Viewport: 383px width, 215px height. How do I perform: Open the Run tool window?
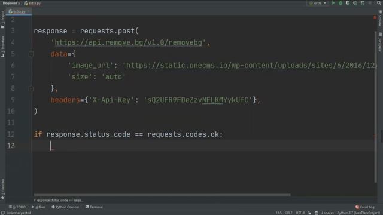(38, 207)
